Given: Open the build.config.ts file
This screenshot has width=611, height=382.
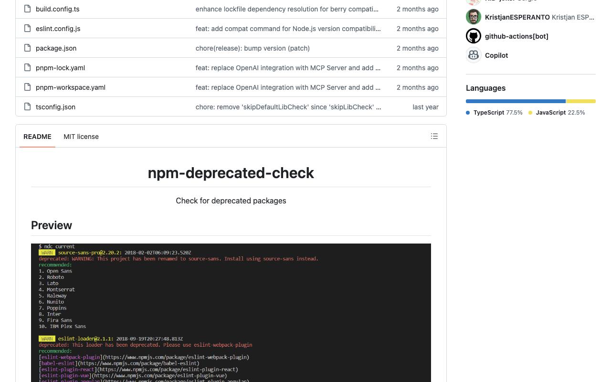Looking at the screenshot, I should click(x=58, y=9).
